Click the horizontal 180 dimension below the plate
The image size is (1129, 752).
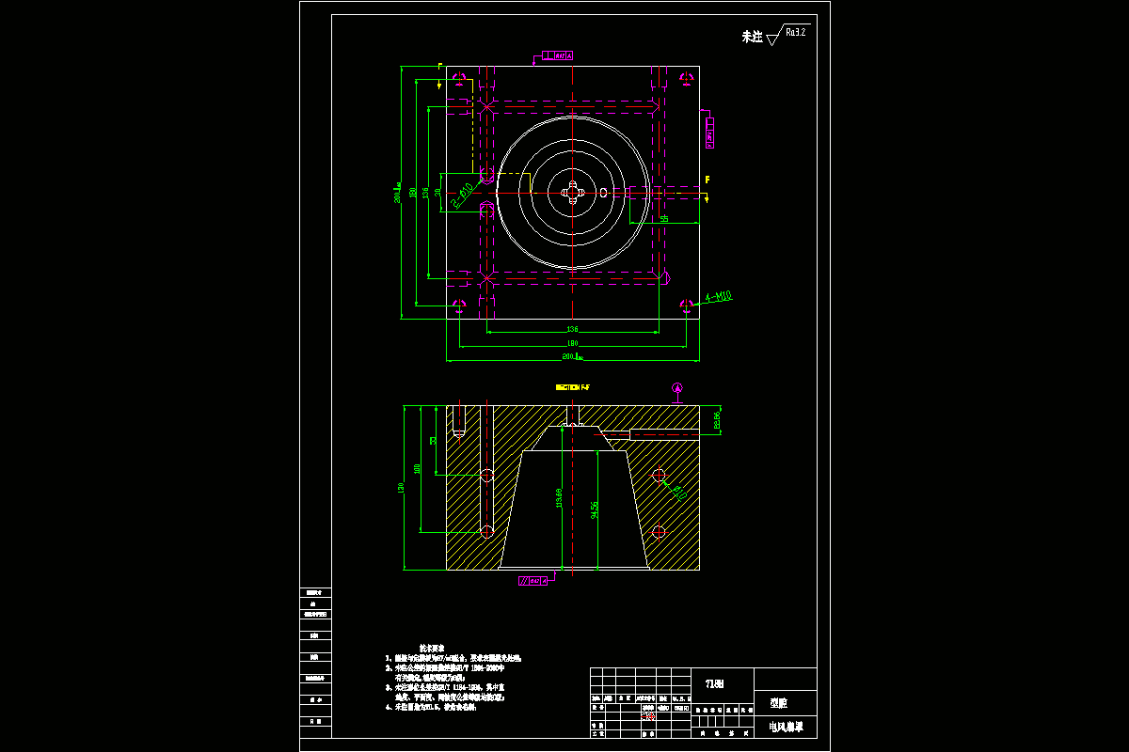(x=572, y=343)
